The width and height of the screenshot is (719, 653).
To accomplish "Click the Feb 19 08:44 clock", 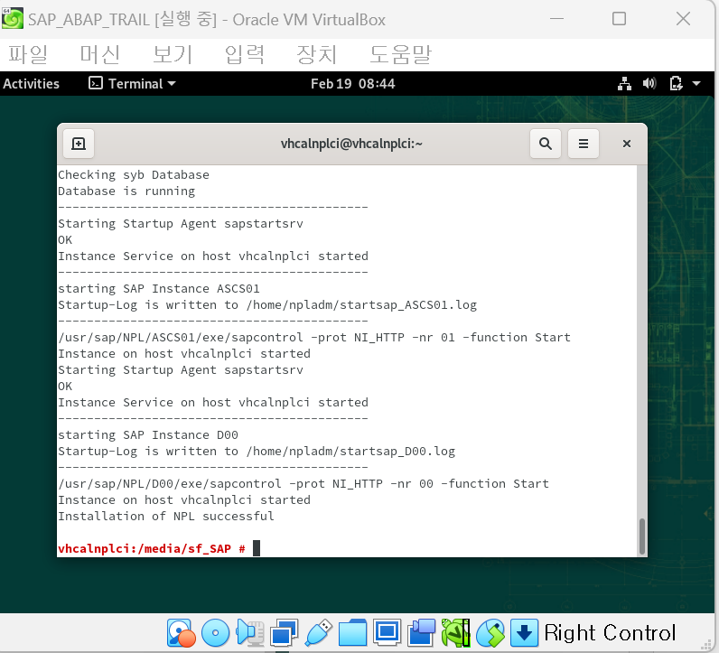I will click(352, 83).
